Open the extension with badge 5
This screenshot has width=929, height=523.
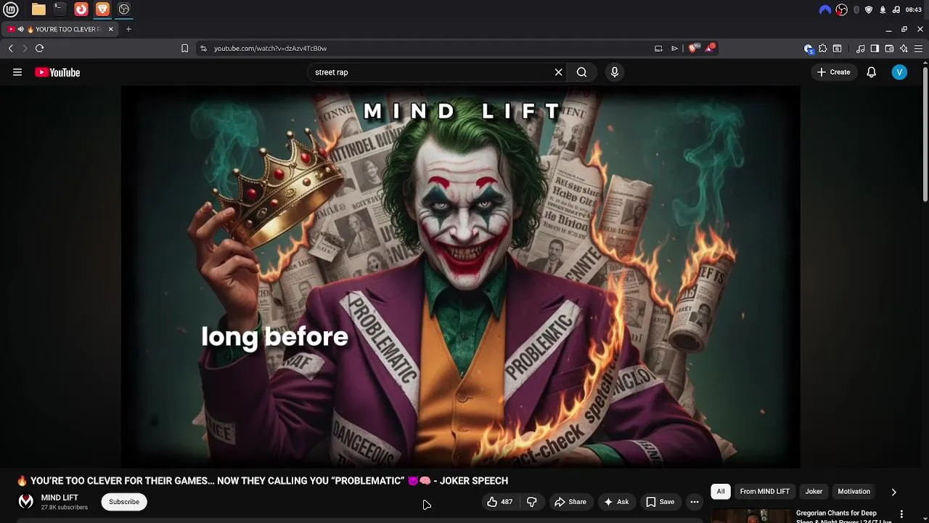pyautogui.click(x=809, y=49)
